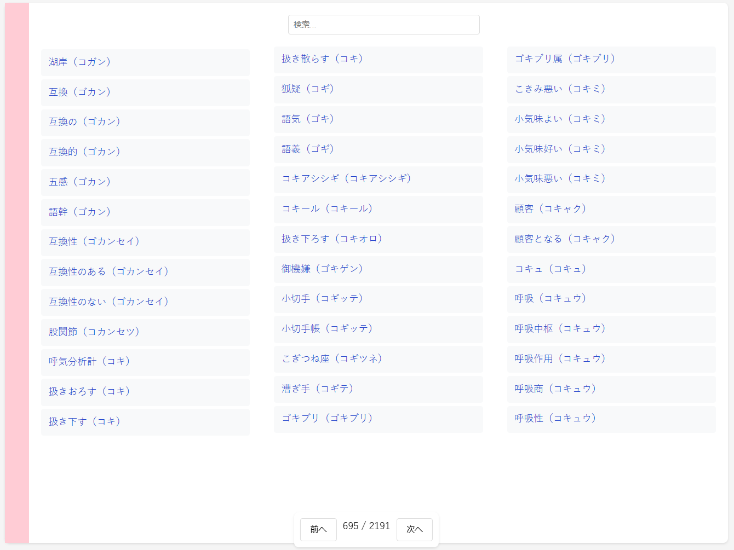Open the こきみ悪い（コキミ）entry
This screenshot has height=550, width=734.
coord(611,89)
